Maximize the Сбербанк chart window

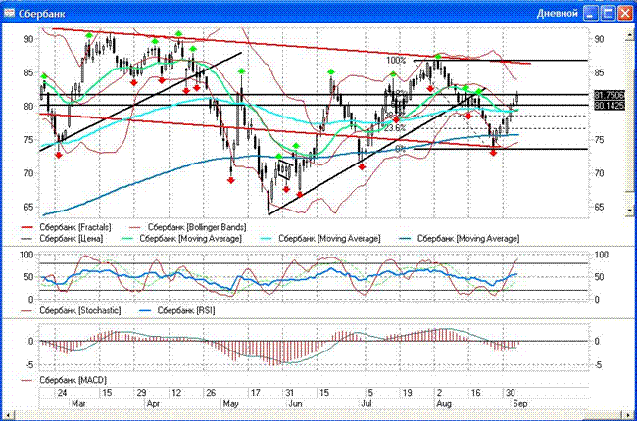coord(605,13)
